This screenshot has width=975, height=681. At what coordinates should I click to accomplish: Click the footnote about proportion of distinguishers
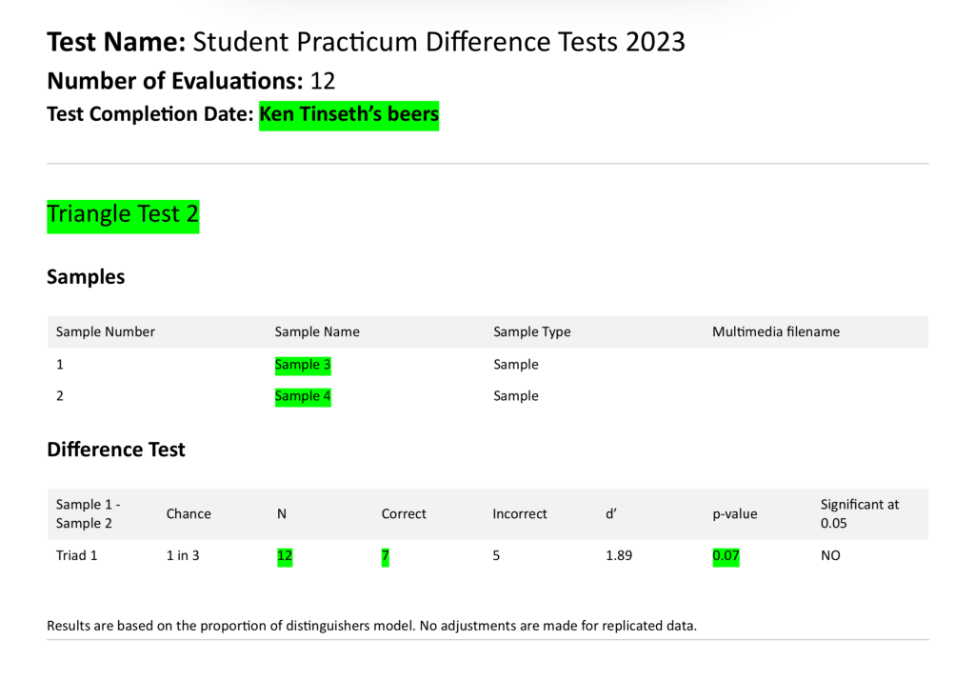click(x=371, y=626)
